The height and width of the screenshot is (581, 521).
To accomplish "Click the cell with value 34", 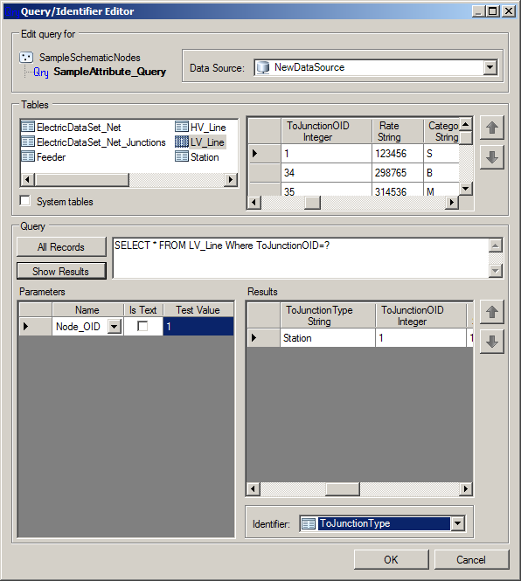I will coord(326,173).
